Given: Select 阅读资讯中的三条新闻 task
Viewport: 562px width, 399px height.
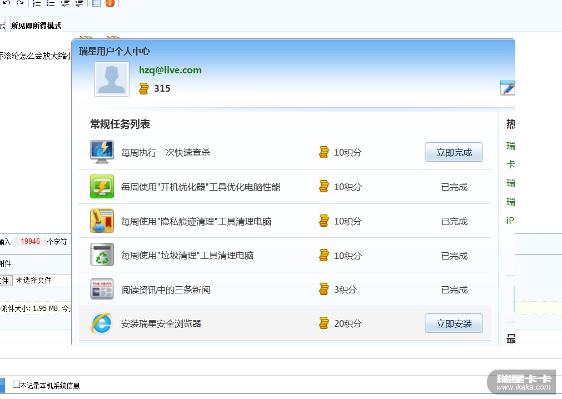Looking at the screenshot, I should (166, 290).
